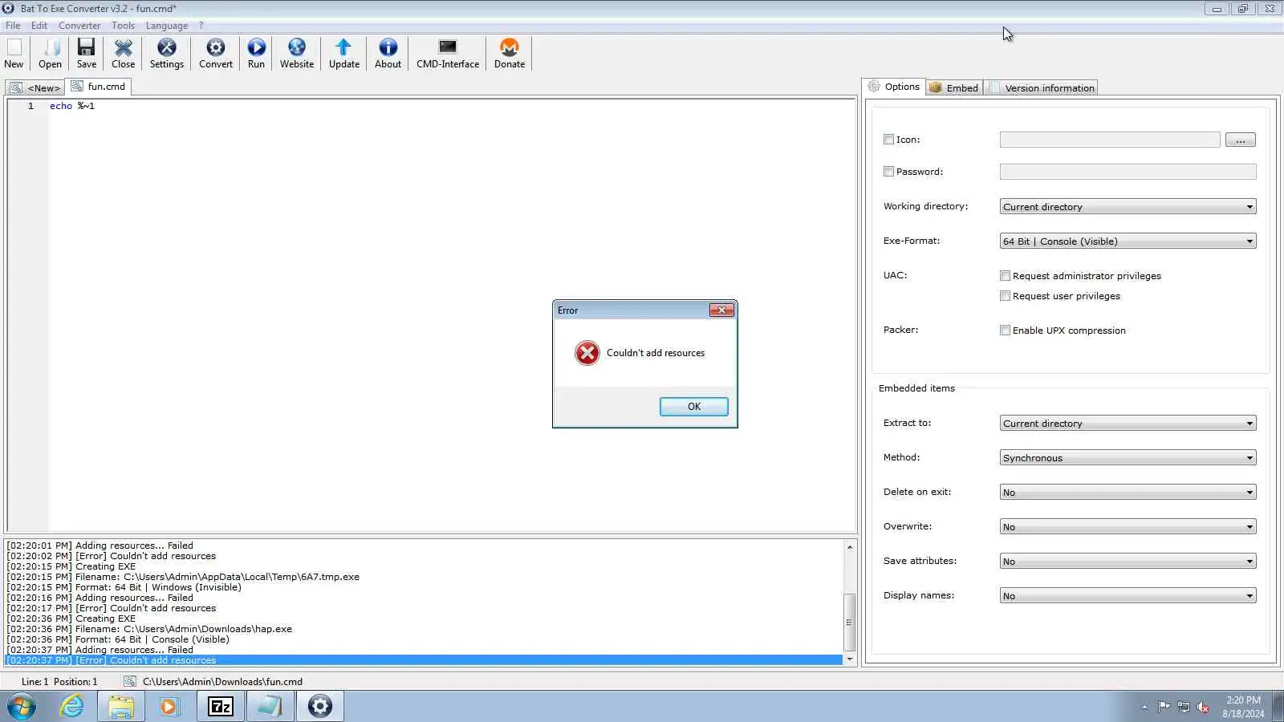The image size is (1284, 722).
Task: Expand the Display names dropdown
Action: pyautogui.click(x=1128, y=596)
